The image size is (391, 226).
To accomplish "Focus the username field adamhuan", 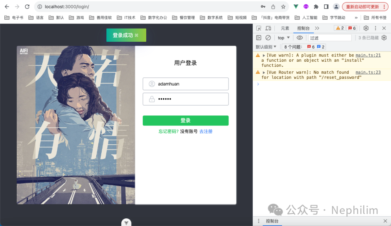I will 185,84.
